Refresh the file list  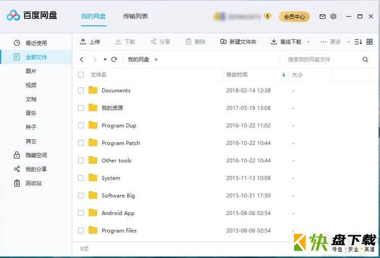[114, 59]
